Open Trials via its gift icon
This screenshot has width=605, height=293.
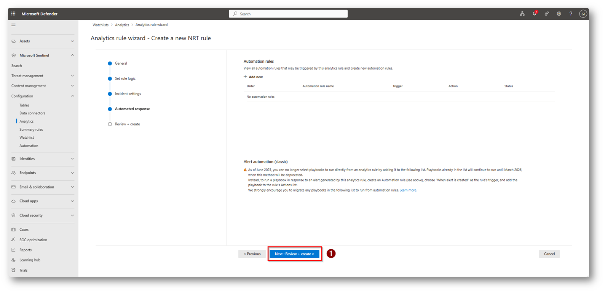(13, 270)
